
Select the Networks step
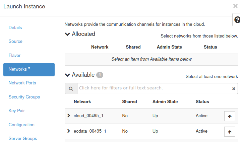coord(29,69)
